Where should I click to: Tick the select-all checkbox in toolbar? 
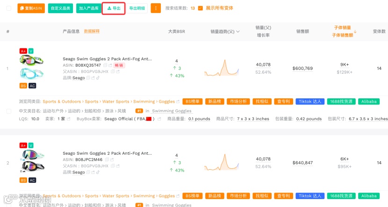[x=9, y=8]
